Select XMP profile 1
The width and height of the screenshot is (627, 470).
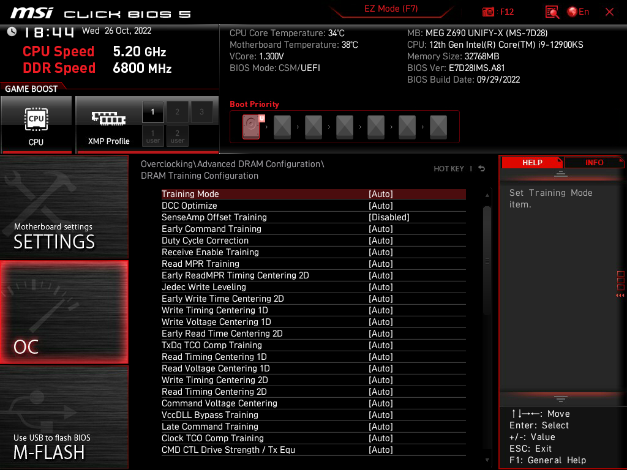pos(152,112)
